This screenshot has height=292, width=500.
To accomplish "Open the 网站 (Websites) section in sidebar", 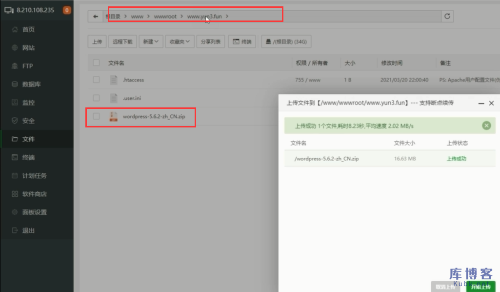I will (x=28, y=47).
